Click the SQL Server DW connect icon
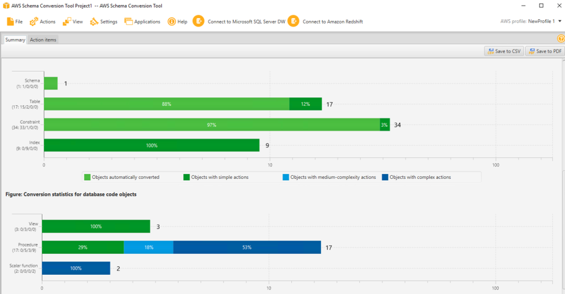 pos(198,21)
